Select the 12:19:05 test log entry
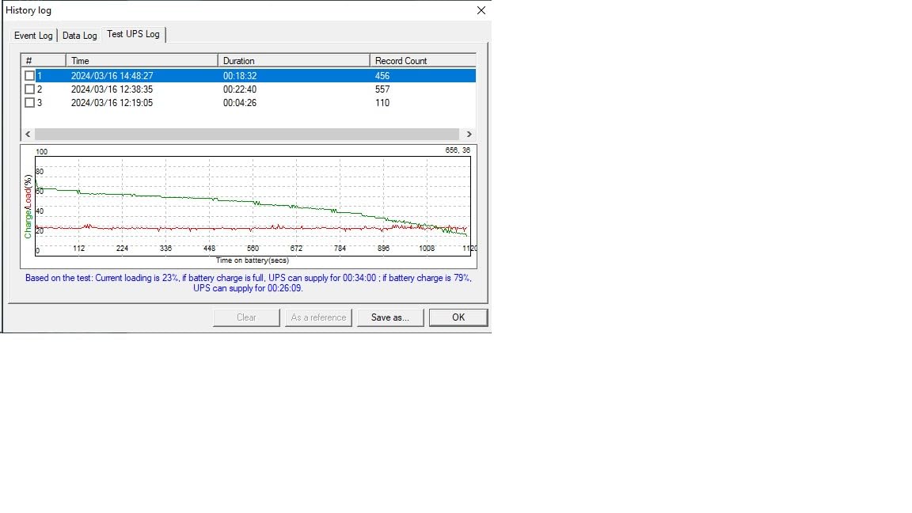The image size is (912, 513). coord(112,103)
